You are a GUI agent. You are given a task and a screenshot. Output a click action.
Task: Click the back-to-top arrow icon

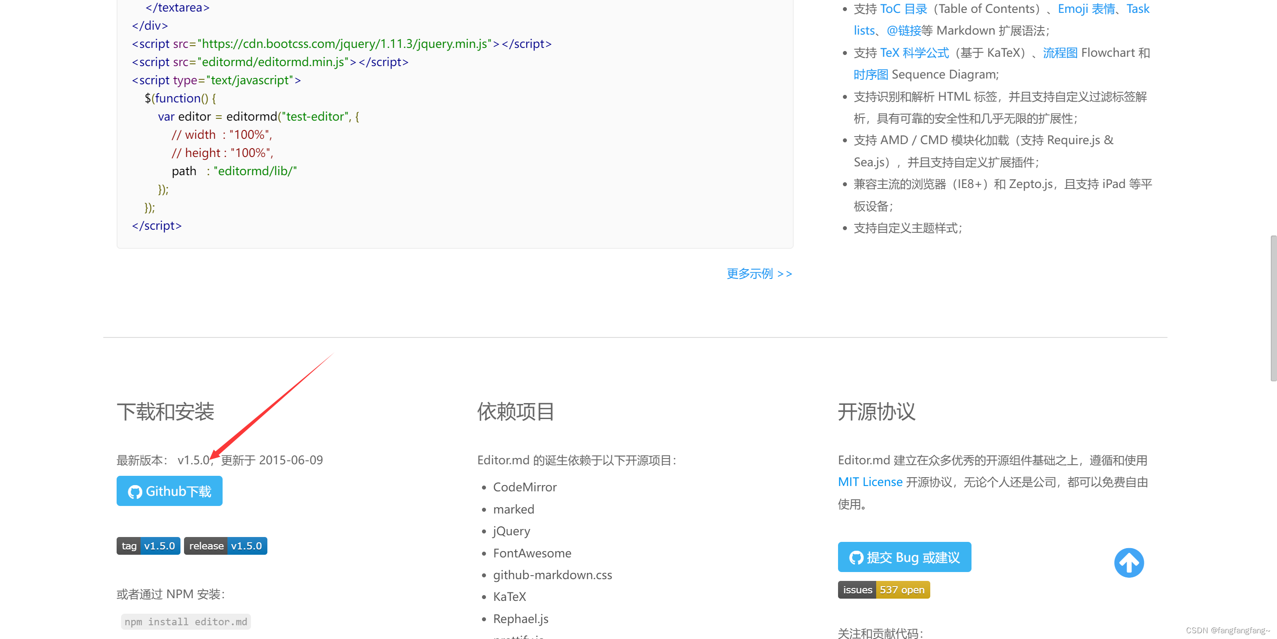pyautogui.click(x=1129, y=563)
